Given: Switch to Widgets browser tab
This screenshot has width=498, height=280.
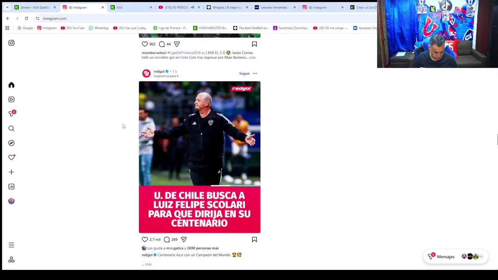Looking at the screenshot, I should pyautogui.click(x=228, y=7).
